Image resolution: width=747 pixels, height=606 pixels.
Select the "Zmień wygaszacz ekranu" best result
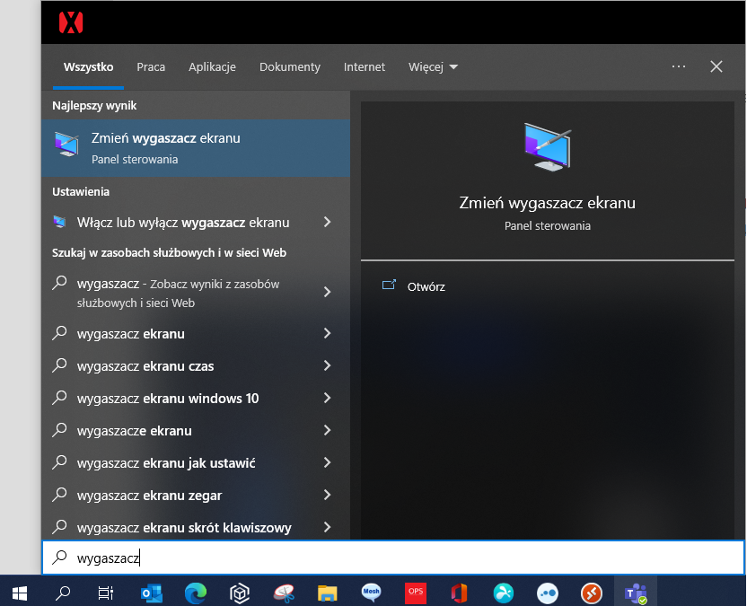[196, 148]
